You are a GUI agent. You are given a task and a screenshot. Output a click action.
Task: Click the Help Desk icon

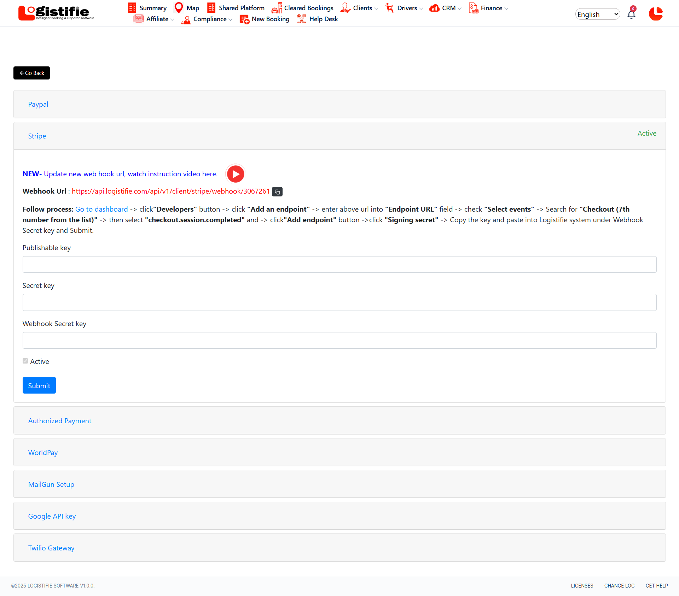[x=302, y=19]
